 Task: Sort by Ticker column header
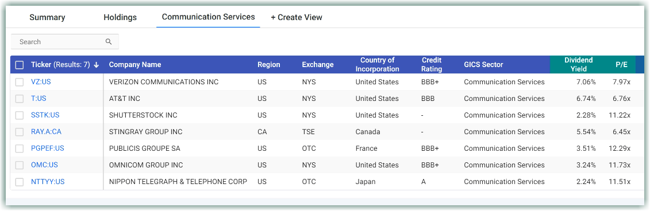60,65
